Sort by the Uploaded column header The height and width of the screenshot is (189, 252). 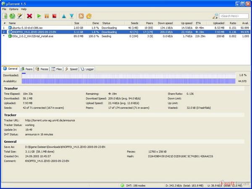click(x=216, y=23)
